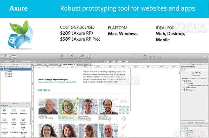Close the Sitemap panel
The image size is (209, 138).
30,64
